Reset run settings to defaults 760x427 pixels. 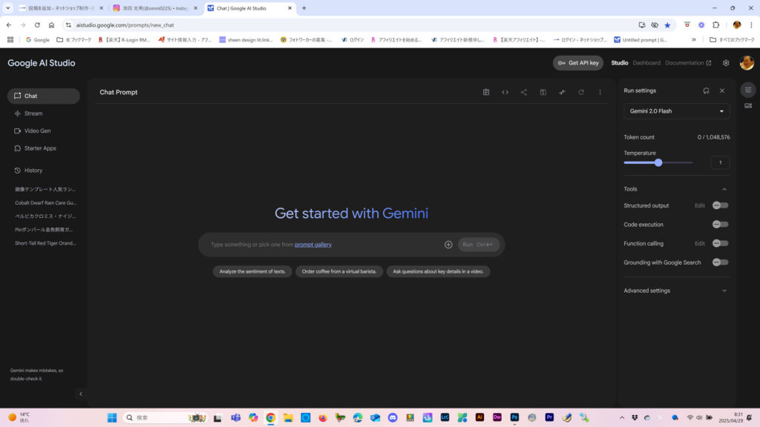click(707, 90)
